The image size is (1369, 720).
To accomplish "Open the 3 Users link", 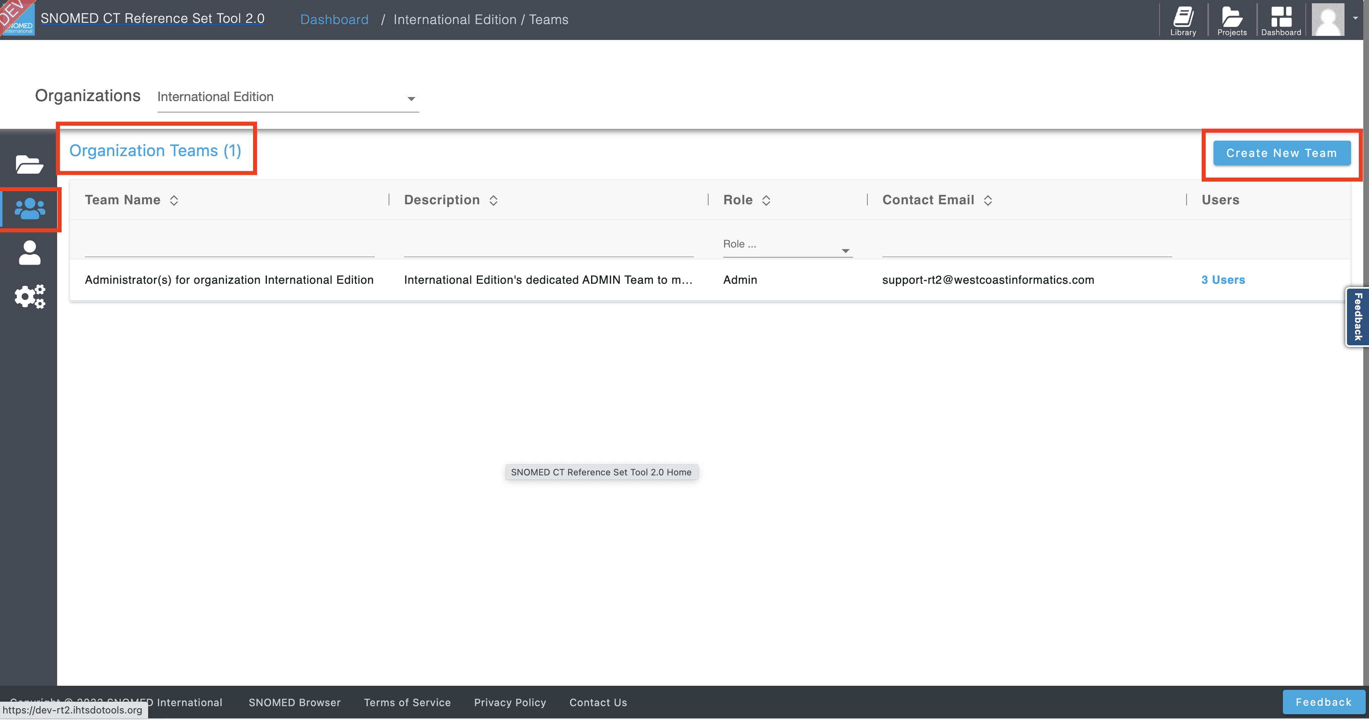I will 1223,280.
